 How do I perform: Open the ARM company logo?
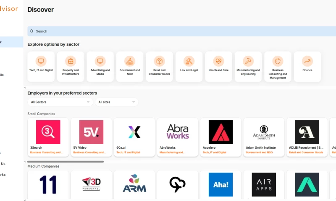134,183
